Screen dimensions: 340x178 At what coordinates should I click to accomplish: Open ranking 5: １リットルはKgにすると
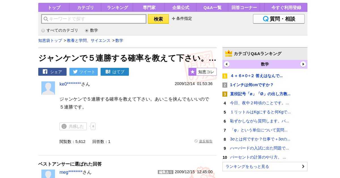(x=260, y=112)
